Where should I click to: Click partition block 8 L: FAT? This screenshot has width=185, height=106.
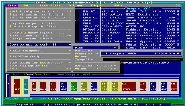pos(84,87)
